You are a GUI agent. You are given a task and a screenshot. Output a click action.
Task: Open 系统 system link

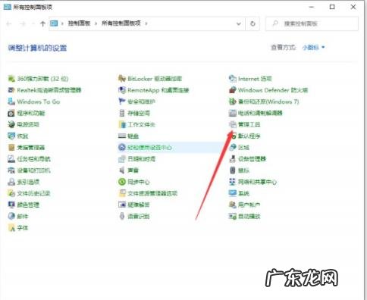[243, 193]
